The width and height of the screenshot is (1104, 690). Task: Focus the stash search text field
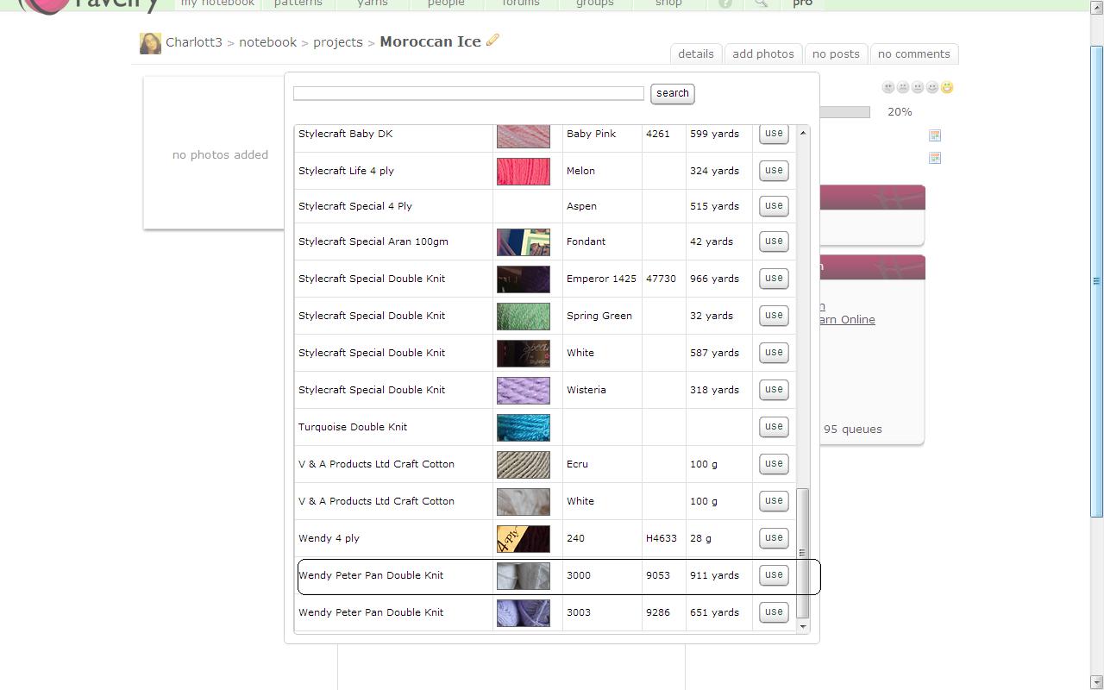(x=468, y=93)
